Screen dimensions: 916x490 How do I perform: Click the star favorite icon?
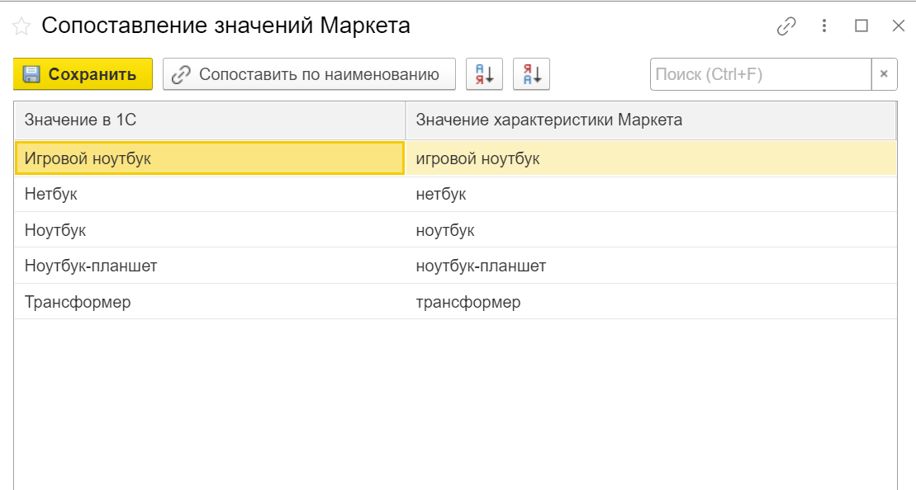pyautogui.click(x=21, y=26)
